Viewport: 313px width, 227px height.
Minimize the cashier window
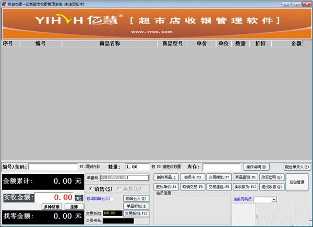pos(286,4)
